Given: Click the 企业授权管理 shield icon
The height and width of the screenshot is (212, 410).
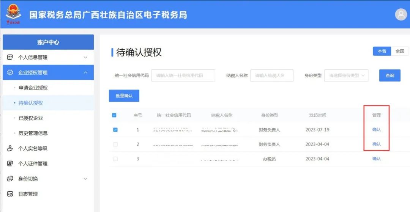Looking at the screenshot, I should point(10,72).
